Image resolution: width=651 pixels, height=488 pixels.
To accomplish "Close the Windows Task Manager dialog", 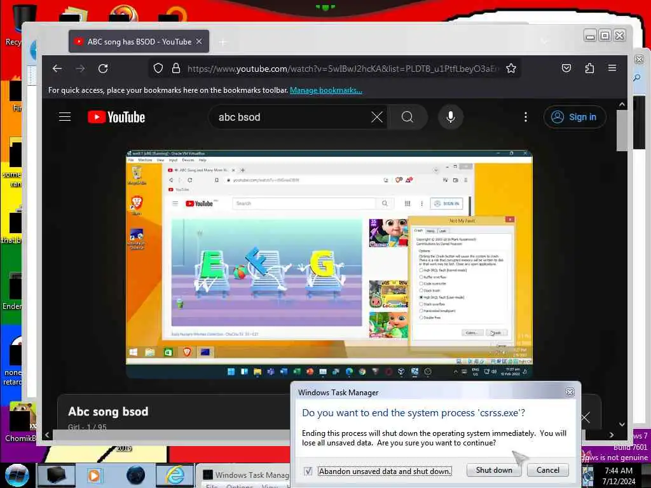I will tap(570, 392).
